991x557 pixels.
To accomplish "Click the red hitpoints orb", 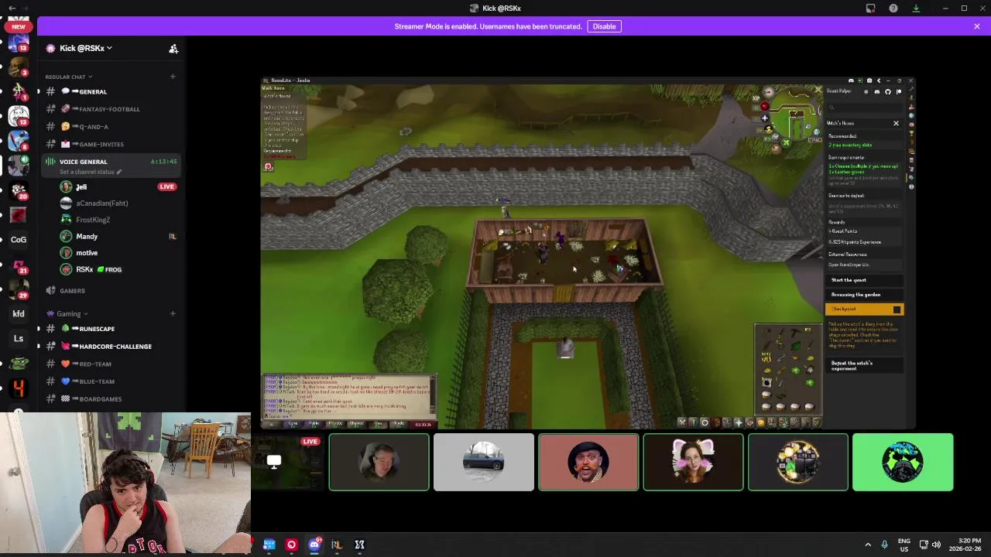I will (765, 107).
